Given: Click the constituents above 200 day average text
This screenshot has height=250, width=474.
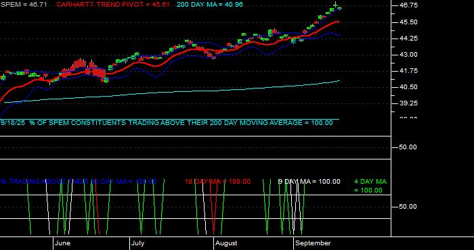Looking at the screenshot, I should [167, 123].
